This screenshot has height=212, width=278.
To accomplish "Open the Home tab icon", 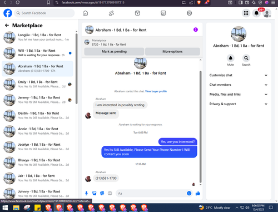I will pos(85,13).
